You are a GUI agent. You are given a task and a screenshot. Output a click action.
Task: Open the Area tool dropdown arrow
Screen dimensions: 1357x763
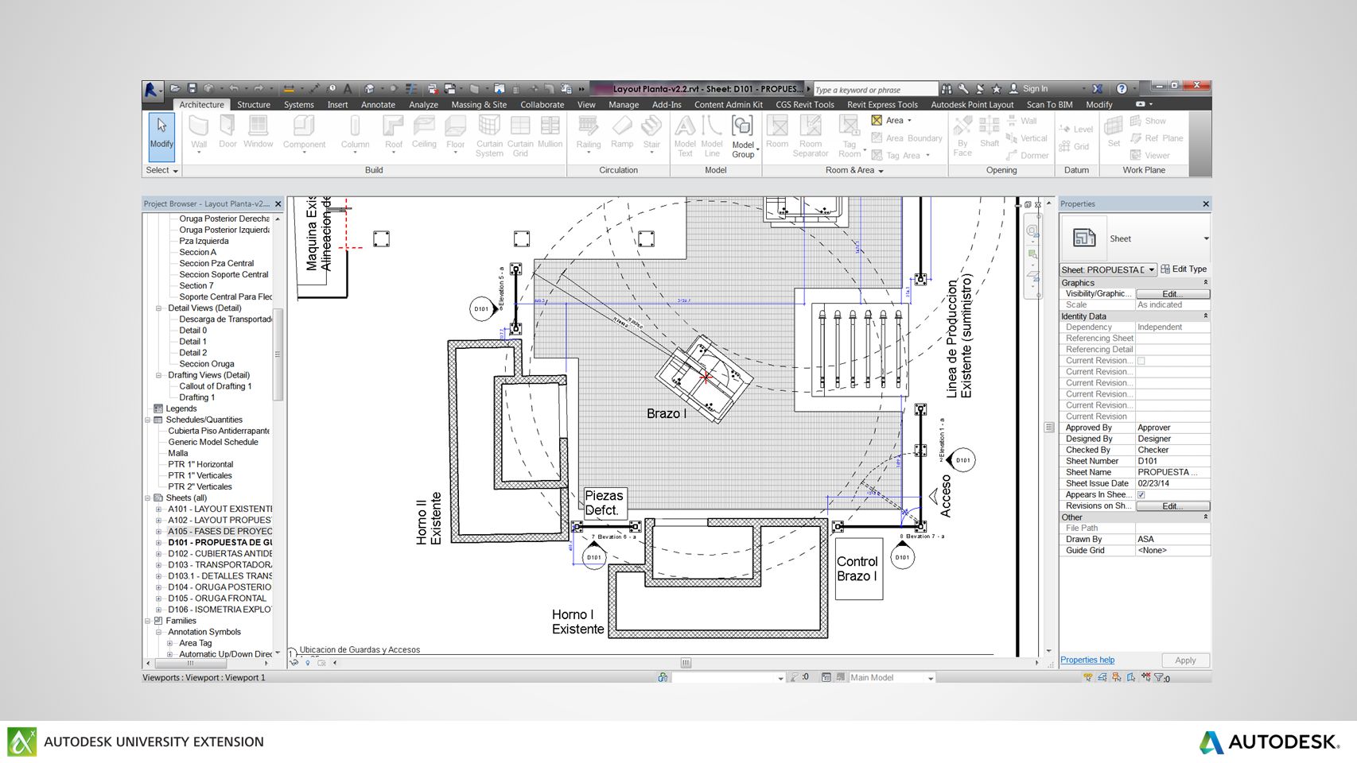pos(909,121)
